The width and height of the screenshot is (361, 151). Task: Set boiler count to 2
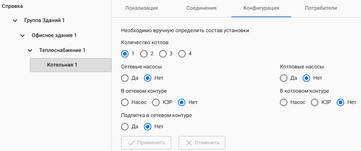coord(144,54)
